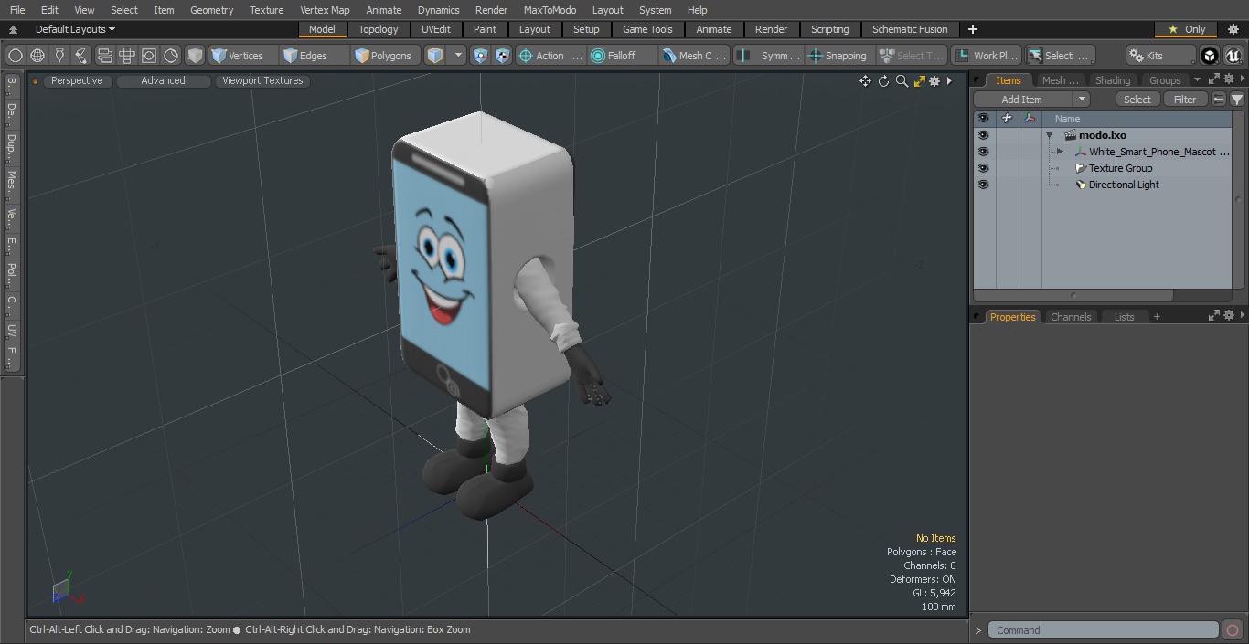Switch to Edges selection mode
1249x644 pixels.
(x=314, y=56)
